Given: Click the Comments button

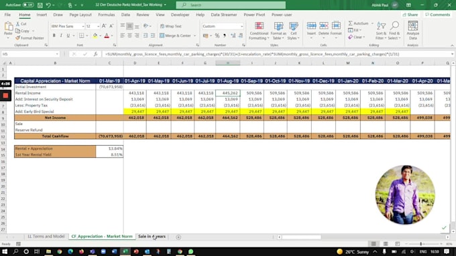Looking at the screenshot, I should [437, 15].
